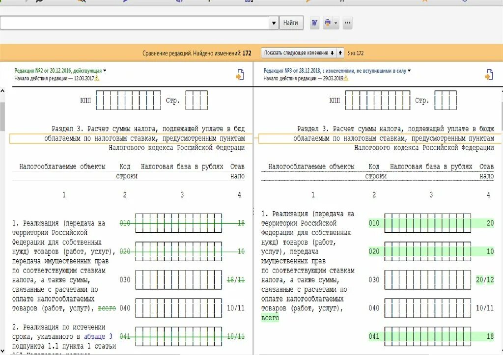
Task: Click right pane Налогооблагаемые объекты header
Action: click(x=311, y=166)
